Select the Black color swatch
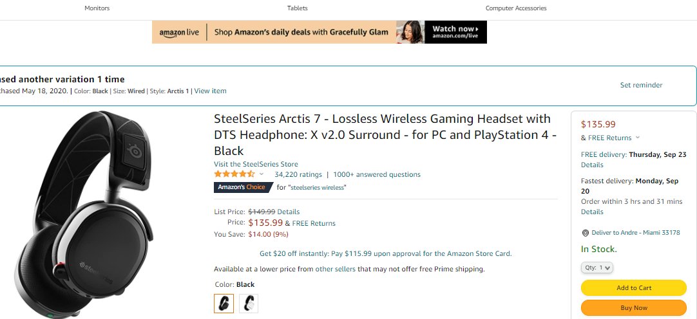Viewport: 697px width, 319px height. point(224,303)
